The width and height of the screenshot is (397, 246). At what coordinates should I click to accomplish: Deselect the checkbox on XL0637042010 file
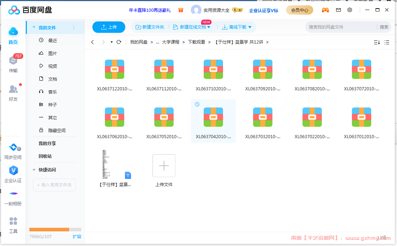click(x=197, y=104)
